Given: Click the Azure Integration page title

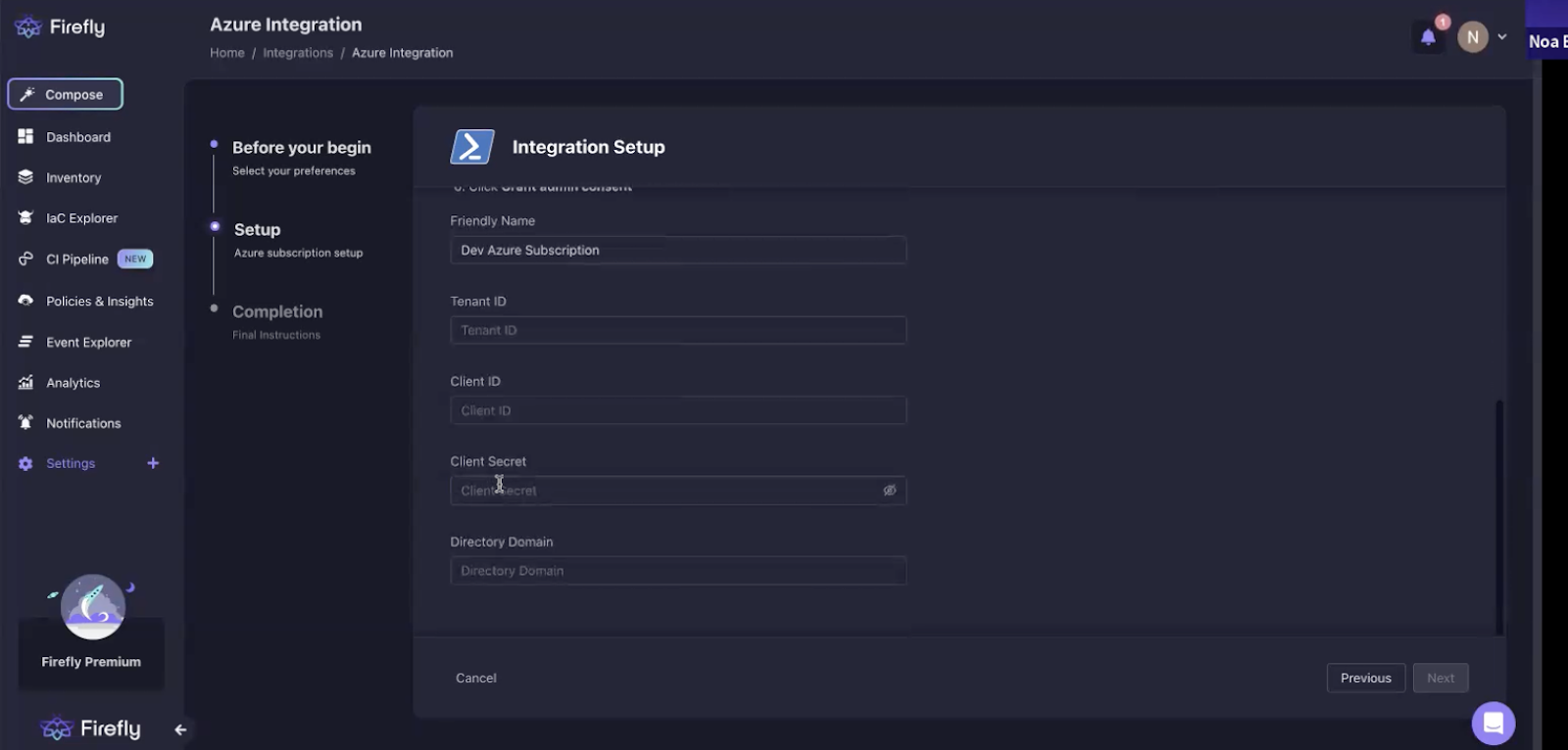Looking at the screenshot, I should 285,24.
